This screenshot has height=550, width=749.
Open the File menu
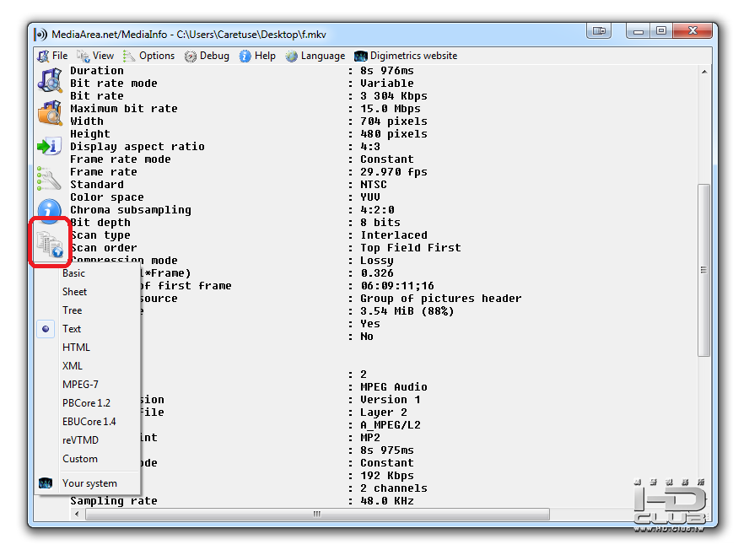tap(52, 56)
